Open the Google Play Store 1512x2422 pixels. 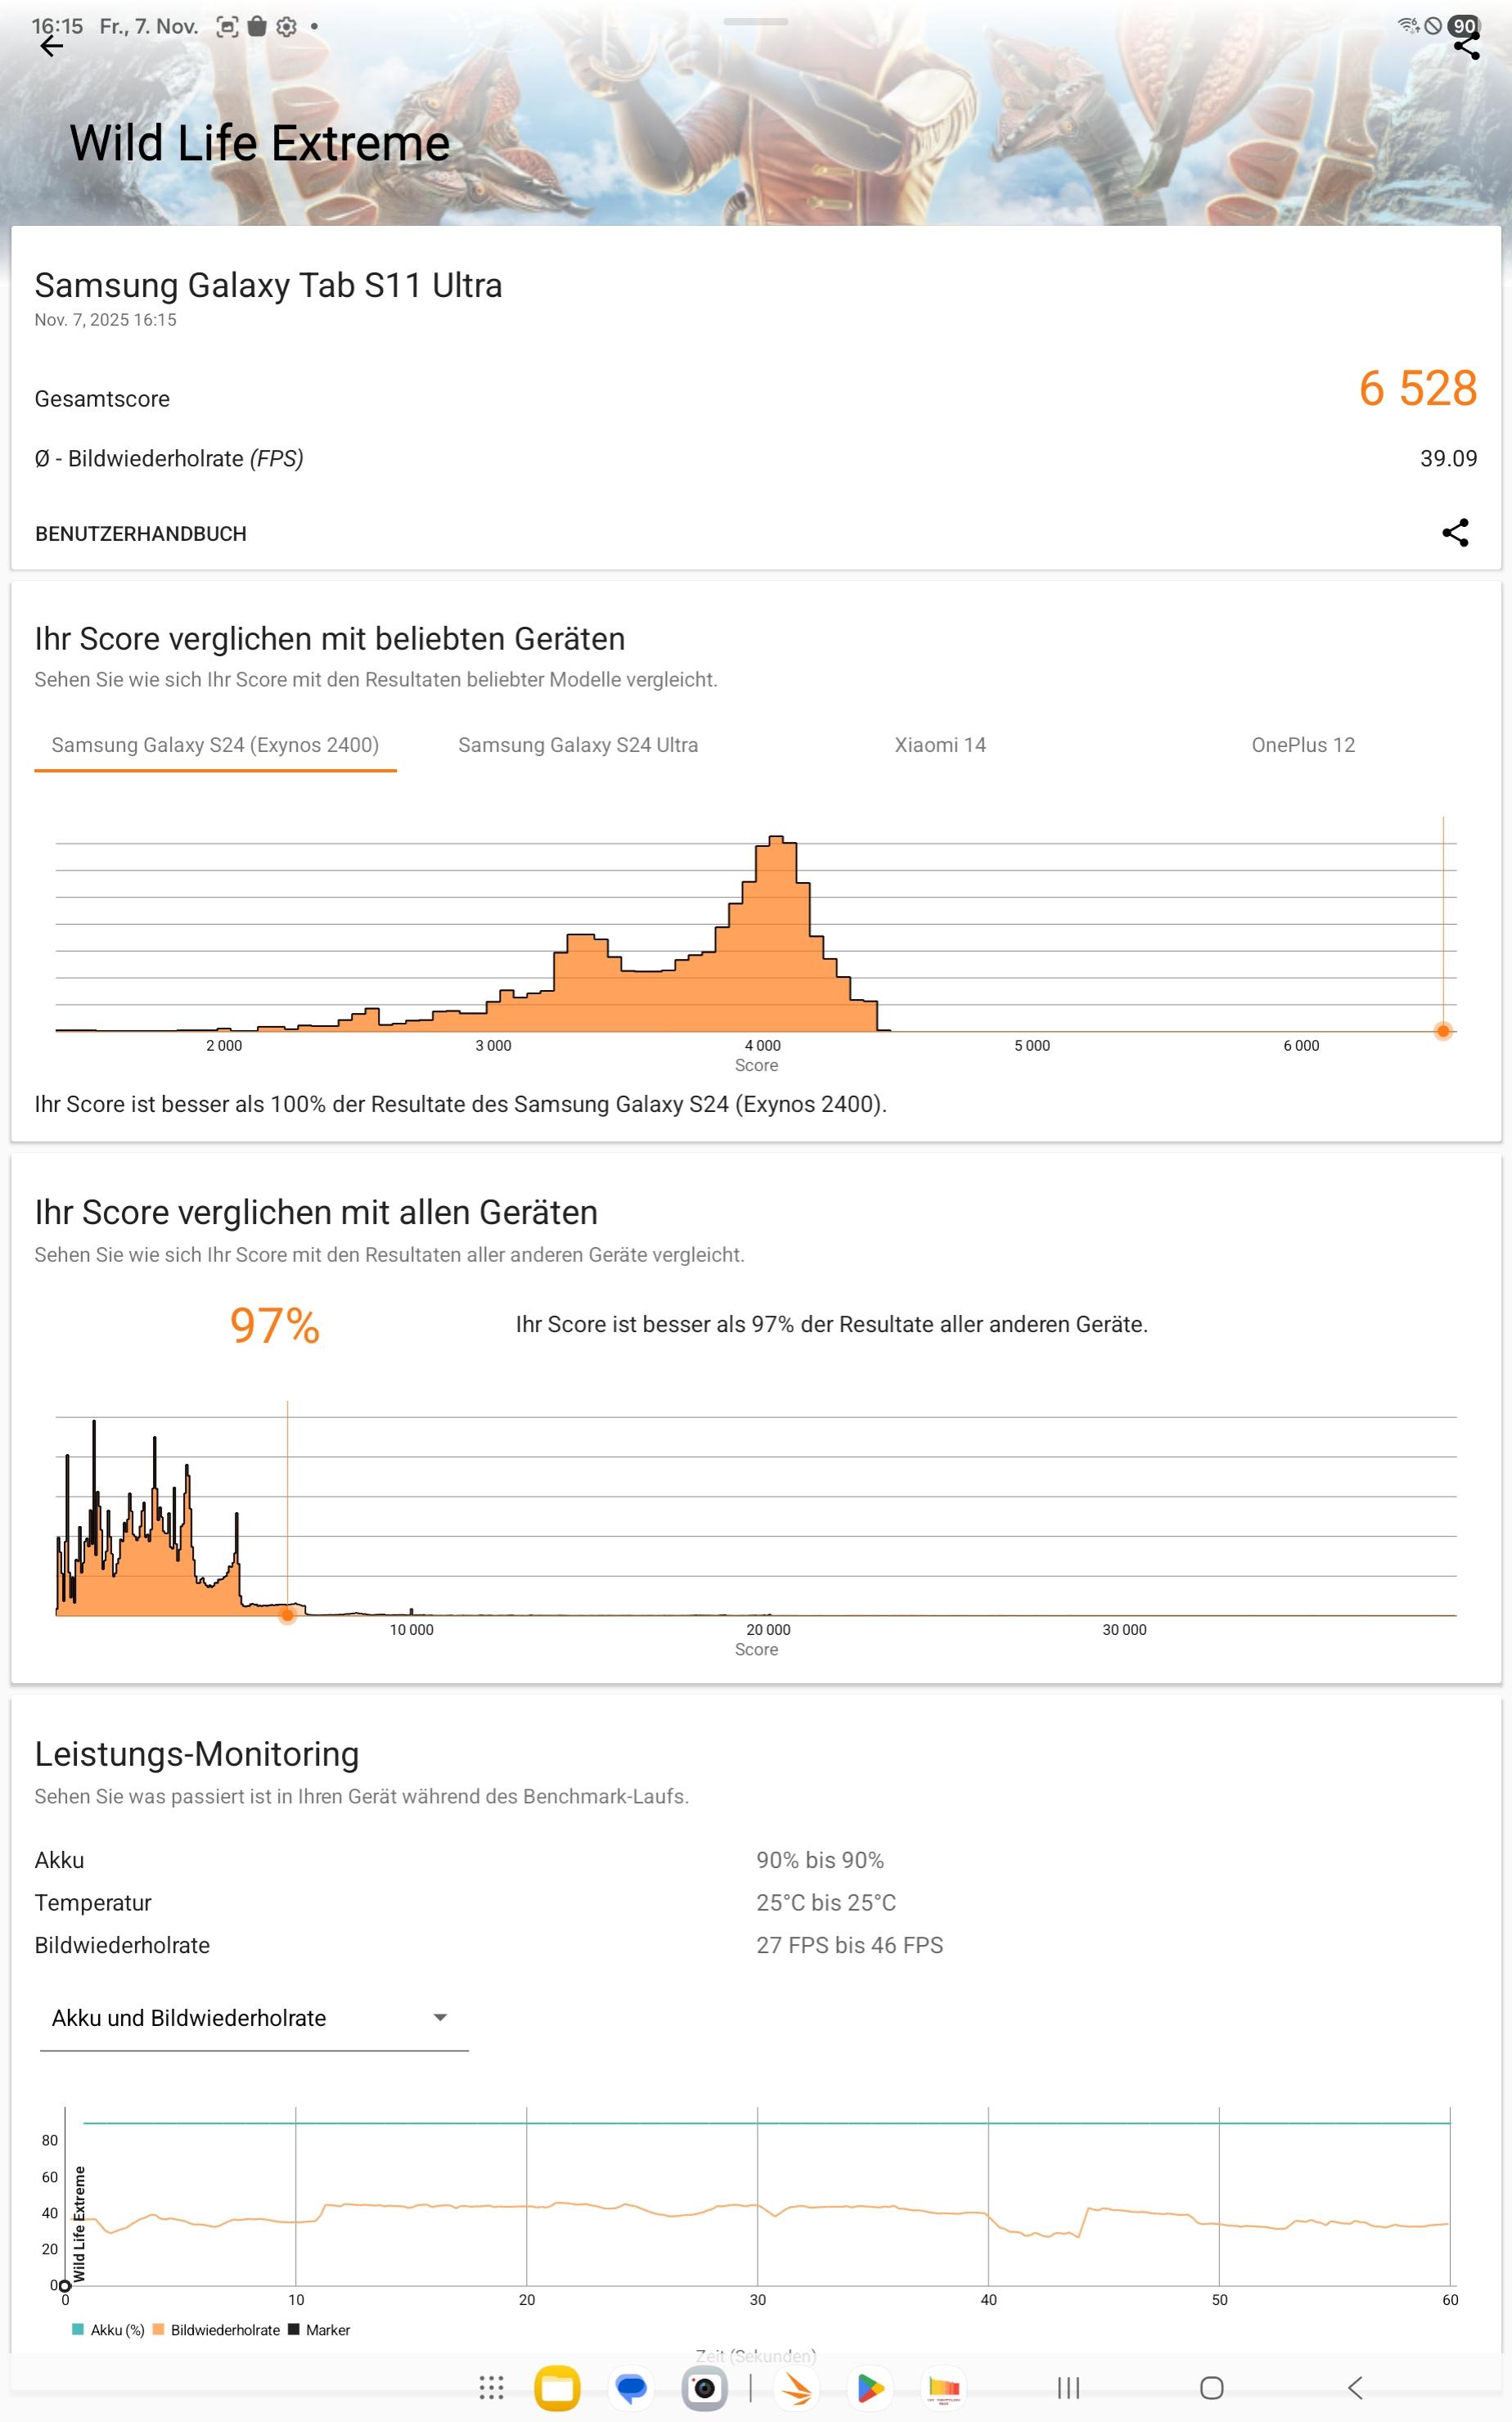tap(870, 2388)
